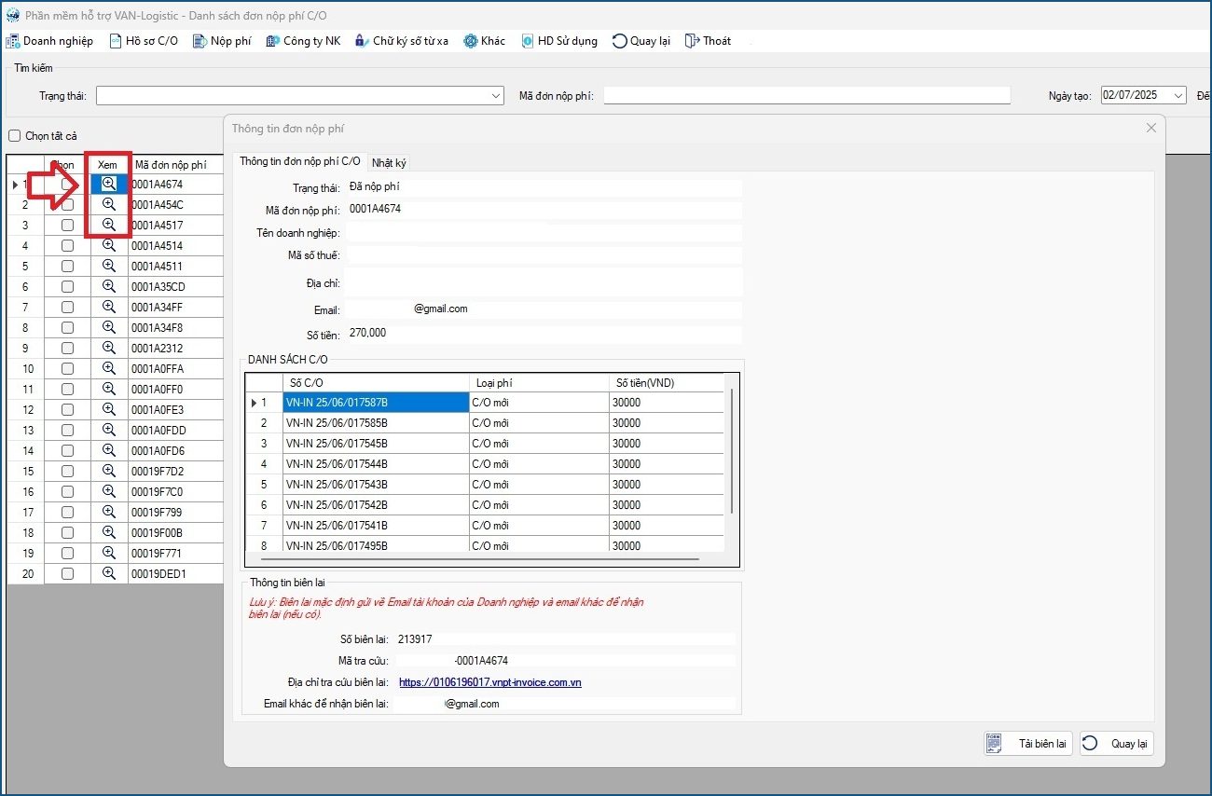Screen dimensions: 1212x796
Task: Select the checkbox for order 0001A4514
Action: click(x=67, y=246)
